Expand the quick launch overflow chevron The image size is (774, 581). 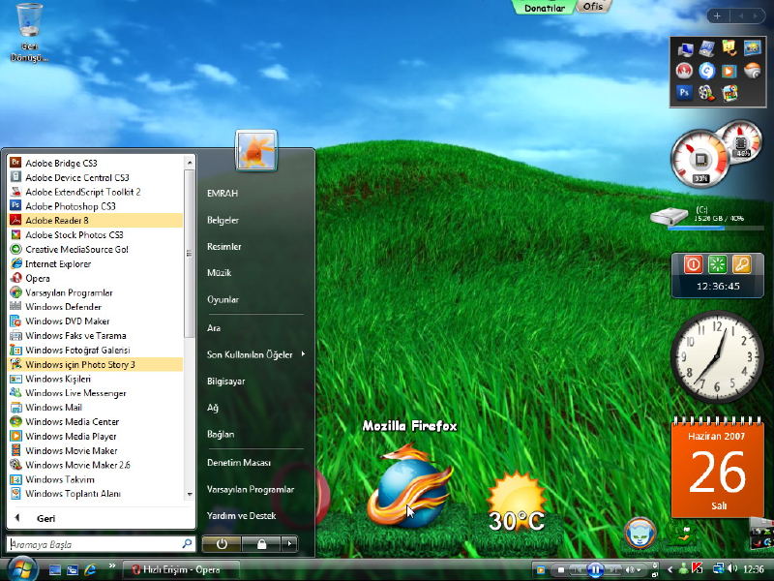pyautogui.click(x=111, y=566)
